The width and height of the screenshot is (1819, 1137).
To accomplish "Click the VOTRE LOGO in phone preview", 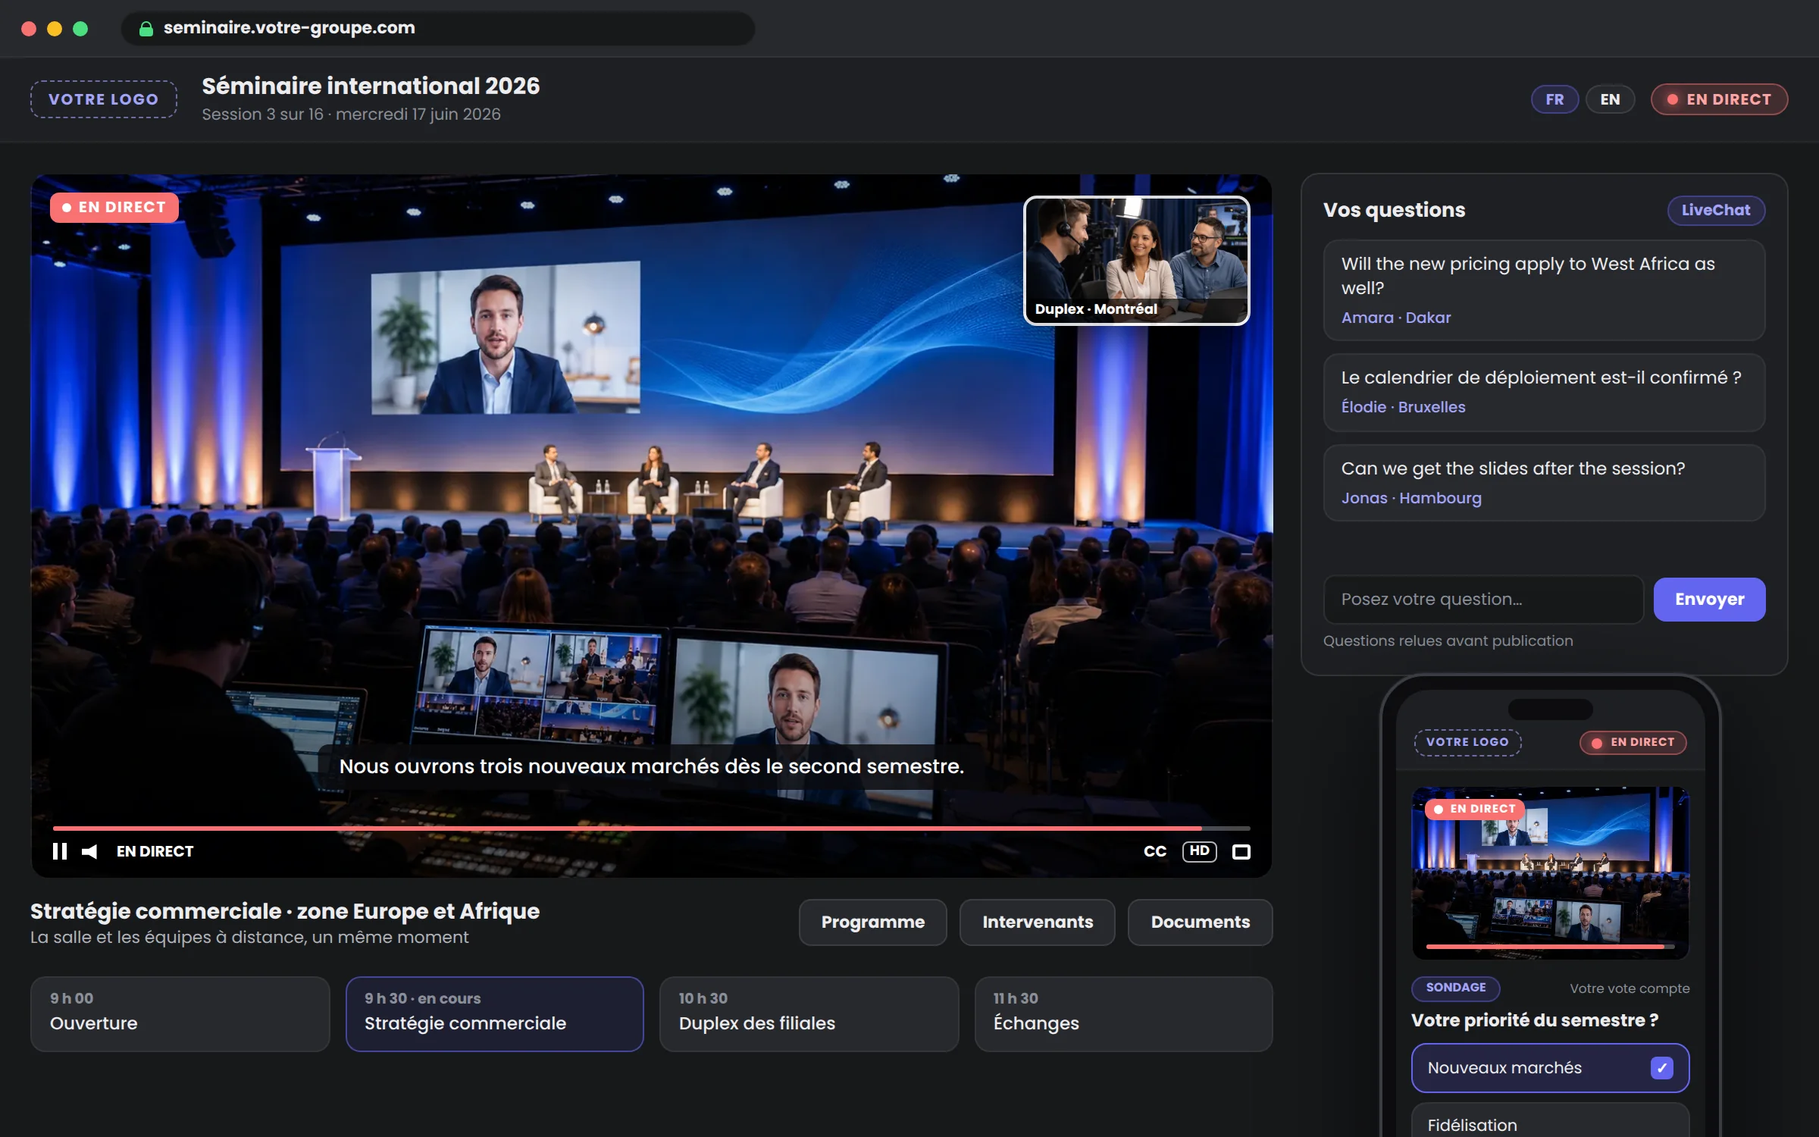I will coord(1467,742).
